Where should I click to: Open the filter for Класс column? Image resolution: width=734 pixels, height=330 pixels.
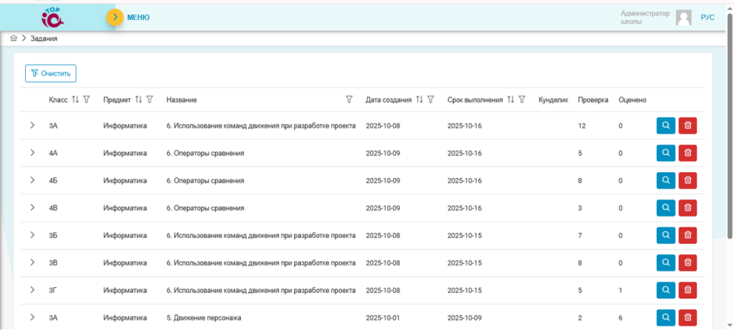tap(87, 100)
